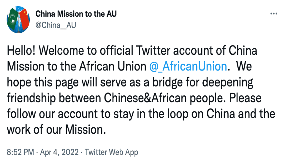Image resolution: width=285 pixels, height=162 pixels.
Task: Open the Twitter Web App source label
Action: [111, 152]
